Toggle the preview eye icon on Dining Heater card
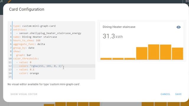 click(x=178, y=27)
